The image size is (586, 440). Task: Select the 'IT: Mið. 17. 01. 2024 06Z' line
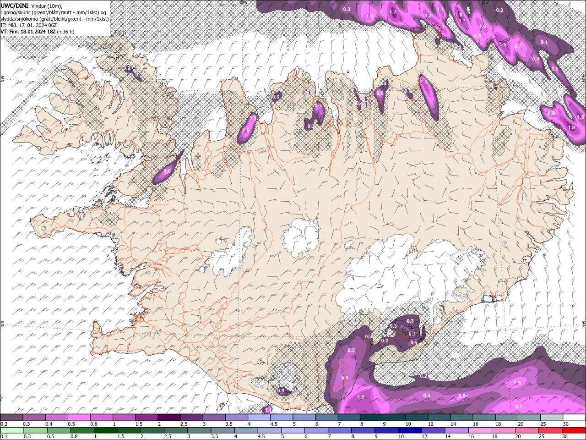point(29,25)
